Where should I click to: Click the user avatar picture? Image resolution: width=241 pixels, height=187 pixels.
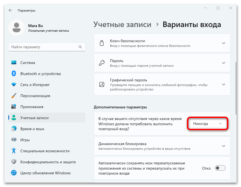pyautogui.click(x=17, y=28)
